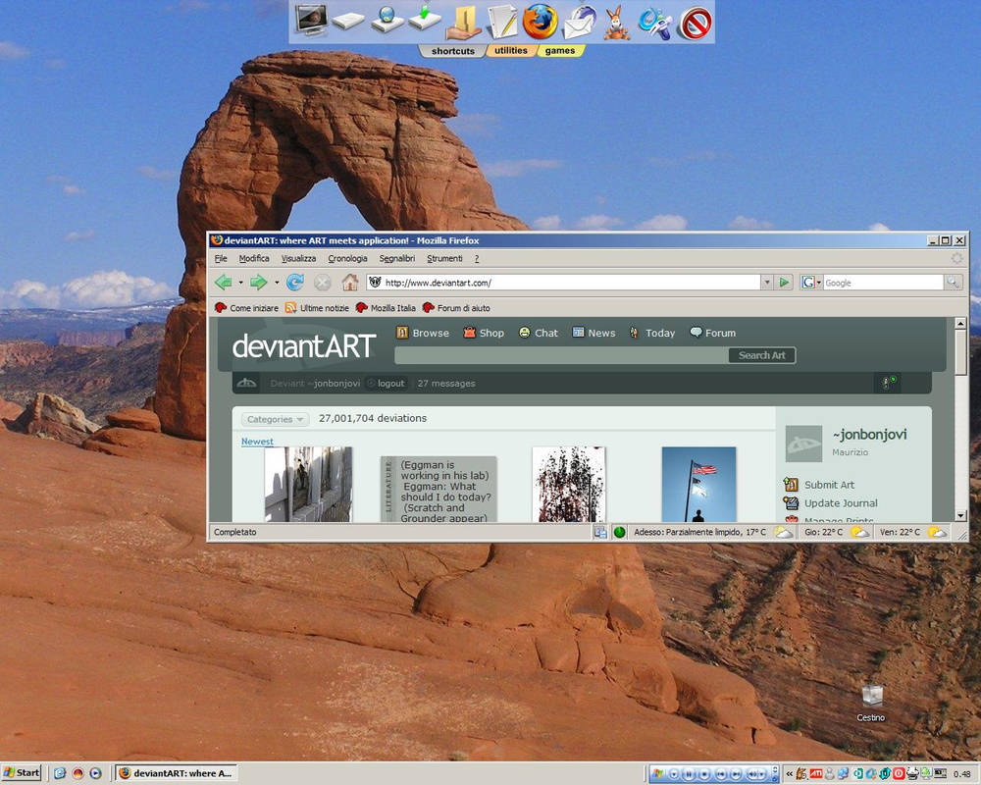981x785 pixels.
Task: Open the News section on deviantART
Action: [x=594, y=333]
